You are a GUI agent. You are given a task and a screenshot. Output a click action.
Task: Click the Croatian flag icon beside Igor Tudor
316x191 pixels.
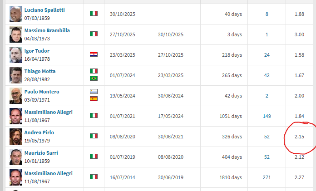[x=94, y=54]
